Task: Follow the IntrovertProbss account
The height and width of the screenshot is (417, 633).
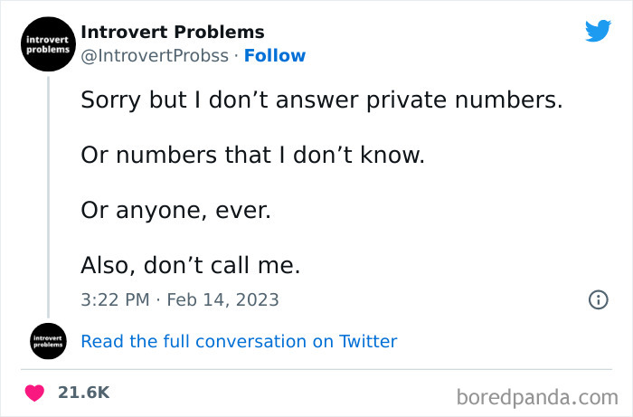Action: point(275,56)
